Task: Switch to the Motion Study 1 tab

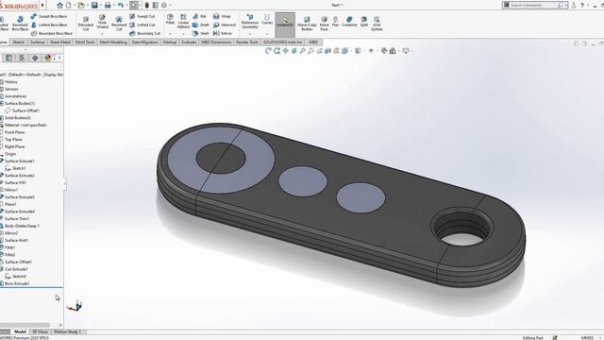Action: pos(67,331)
